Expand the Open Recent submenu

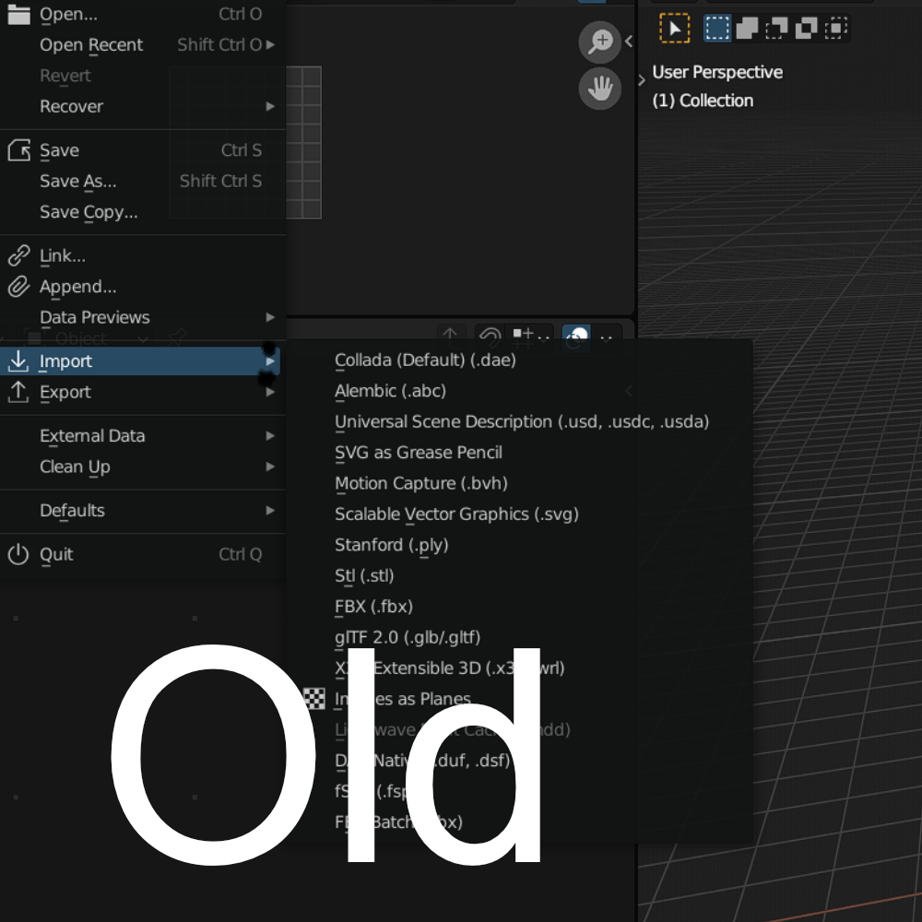click(x=270, y=44)
